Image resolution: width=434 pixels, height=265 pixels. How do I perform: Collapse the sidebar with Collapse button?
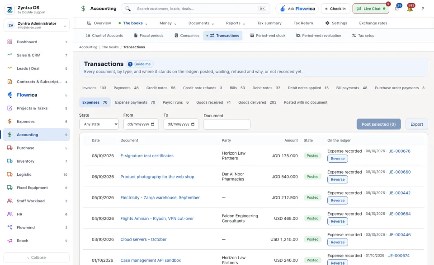point(37,257)
